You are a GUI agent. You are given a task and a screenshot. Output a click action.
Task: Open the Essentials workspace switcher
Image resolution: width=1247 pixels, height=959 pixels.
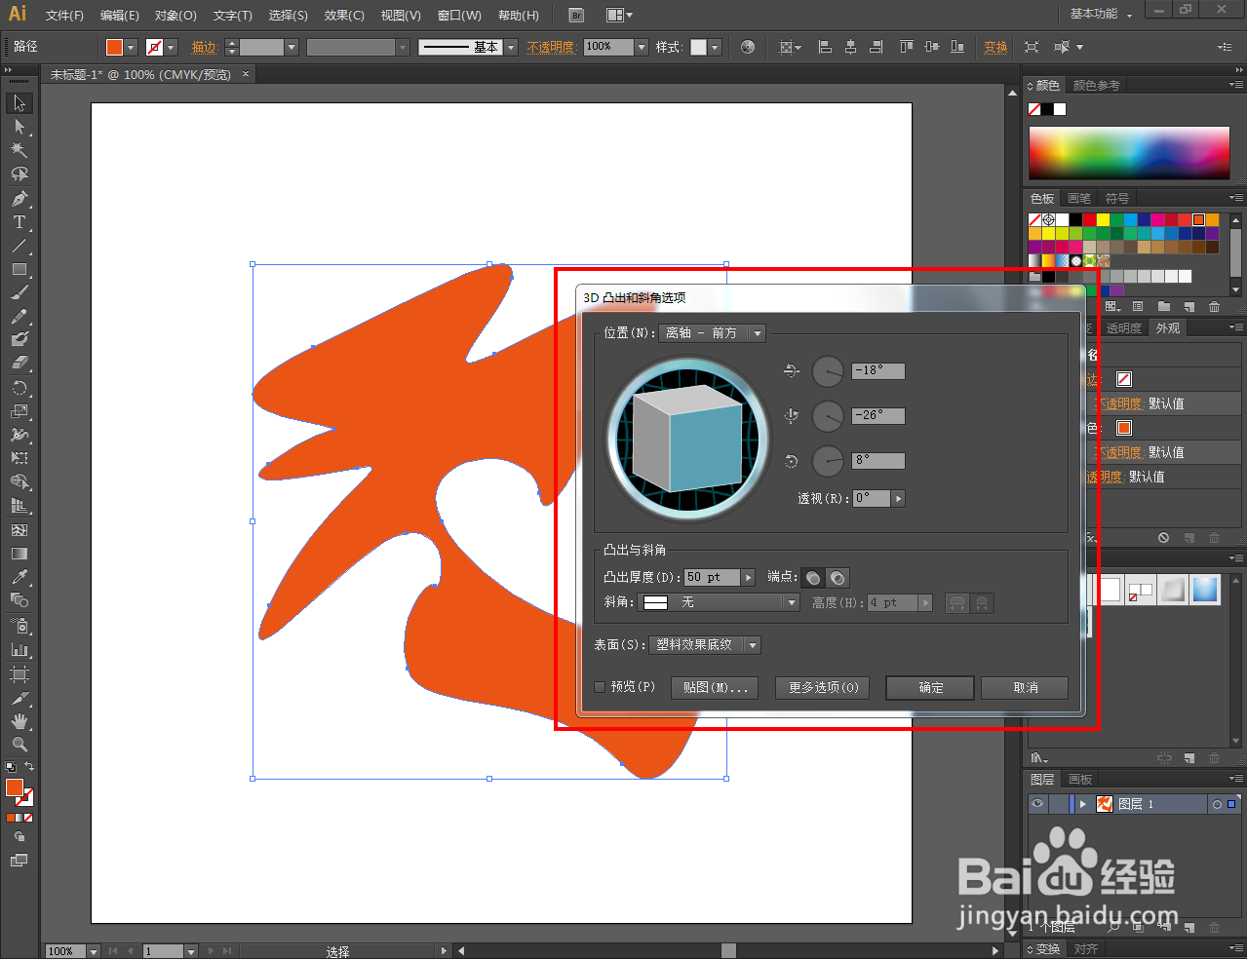(x=1102, y=14)
